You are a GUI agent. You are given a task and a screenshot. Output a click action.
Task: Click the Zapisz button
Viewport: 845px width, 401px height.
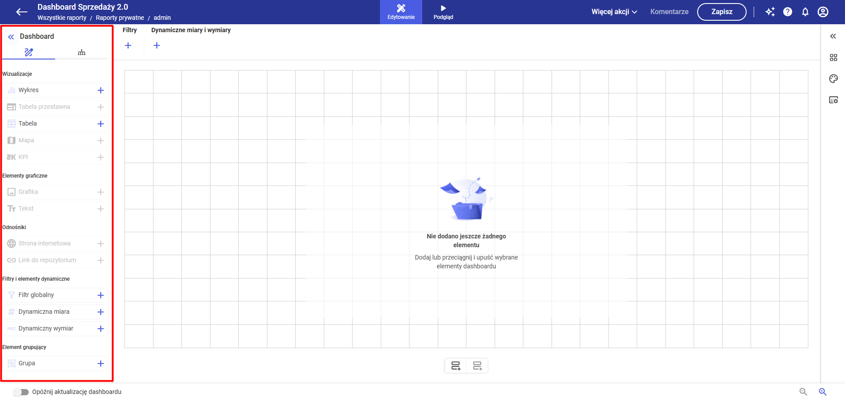[722, 12]
